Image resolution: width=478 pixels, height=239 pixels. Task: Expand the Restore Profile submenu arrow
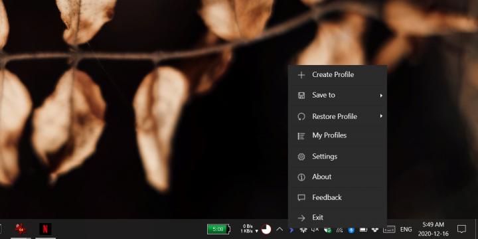(381, 116)
